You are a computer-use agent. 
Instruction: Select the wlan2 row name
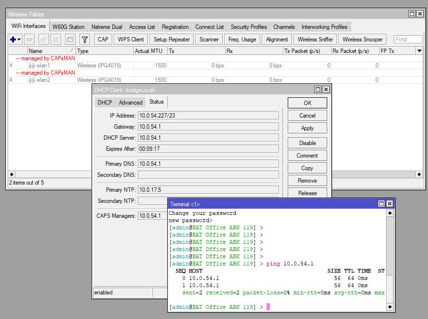43,80
